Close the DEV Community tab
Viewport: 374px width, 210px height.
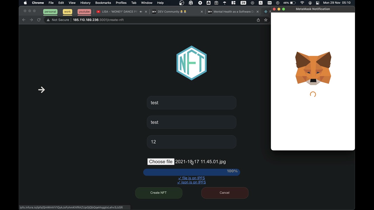pyautogui.click(x=202, y=12)
